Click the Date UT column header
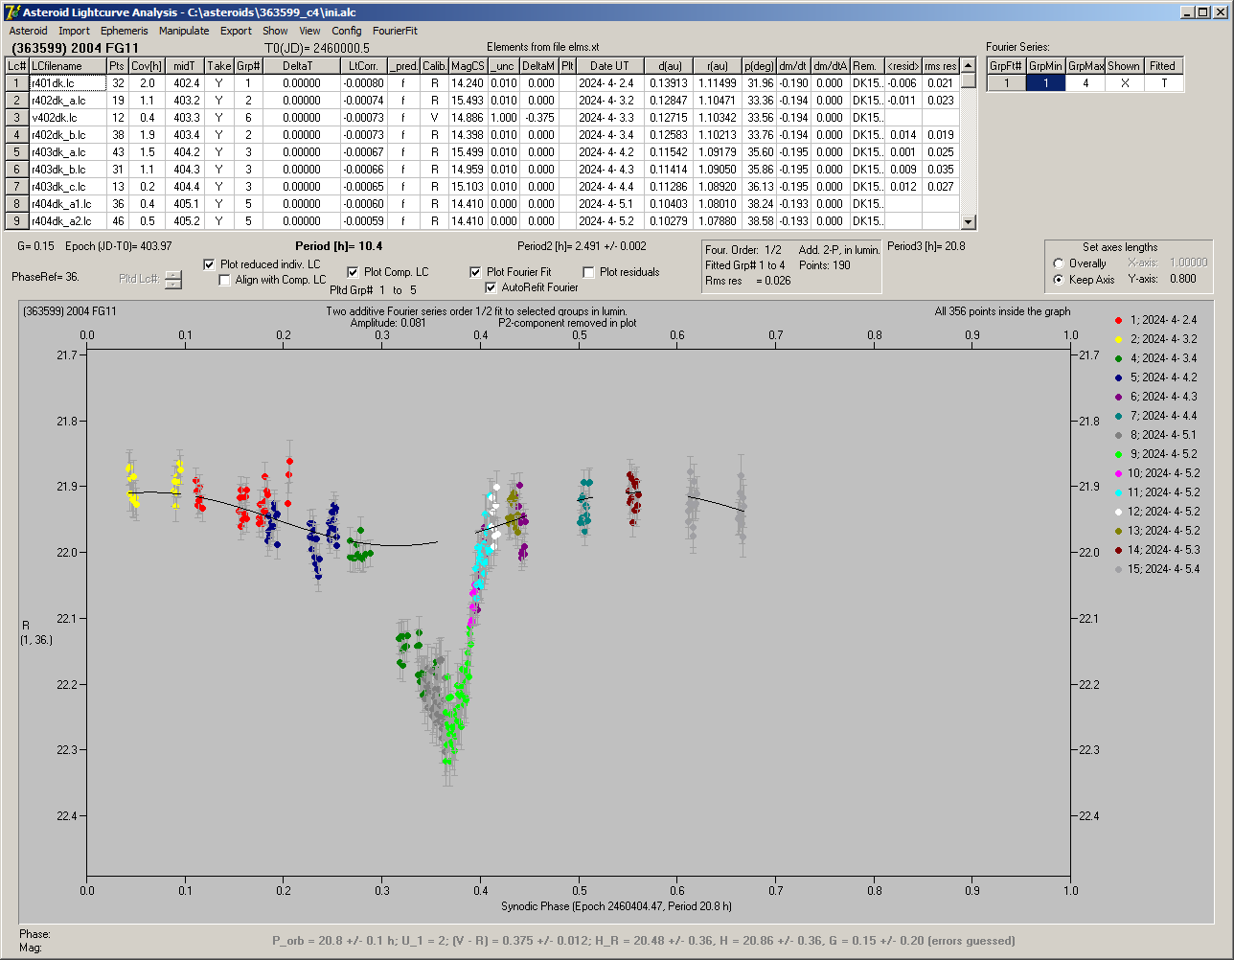The width and height of the screenshot is (1234, 960). click(x=609, y=66)
